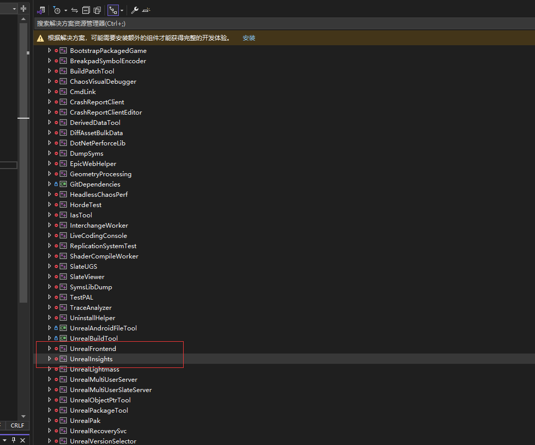Open dropdown arrow next to pending changes filter

[x=66, y=11]
